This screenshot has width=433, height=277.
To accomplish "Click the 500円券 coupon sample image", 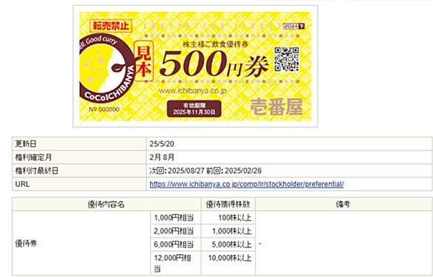I will (x=195, y=66).
